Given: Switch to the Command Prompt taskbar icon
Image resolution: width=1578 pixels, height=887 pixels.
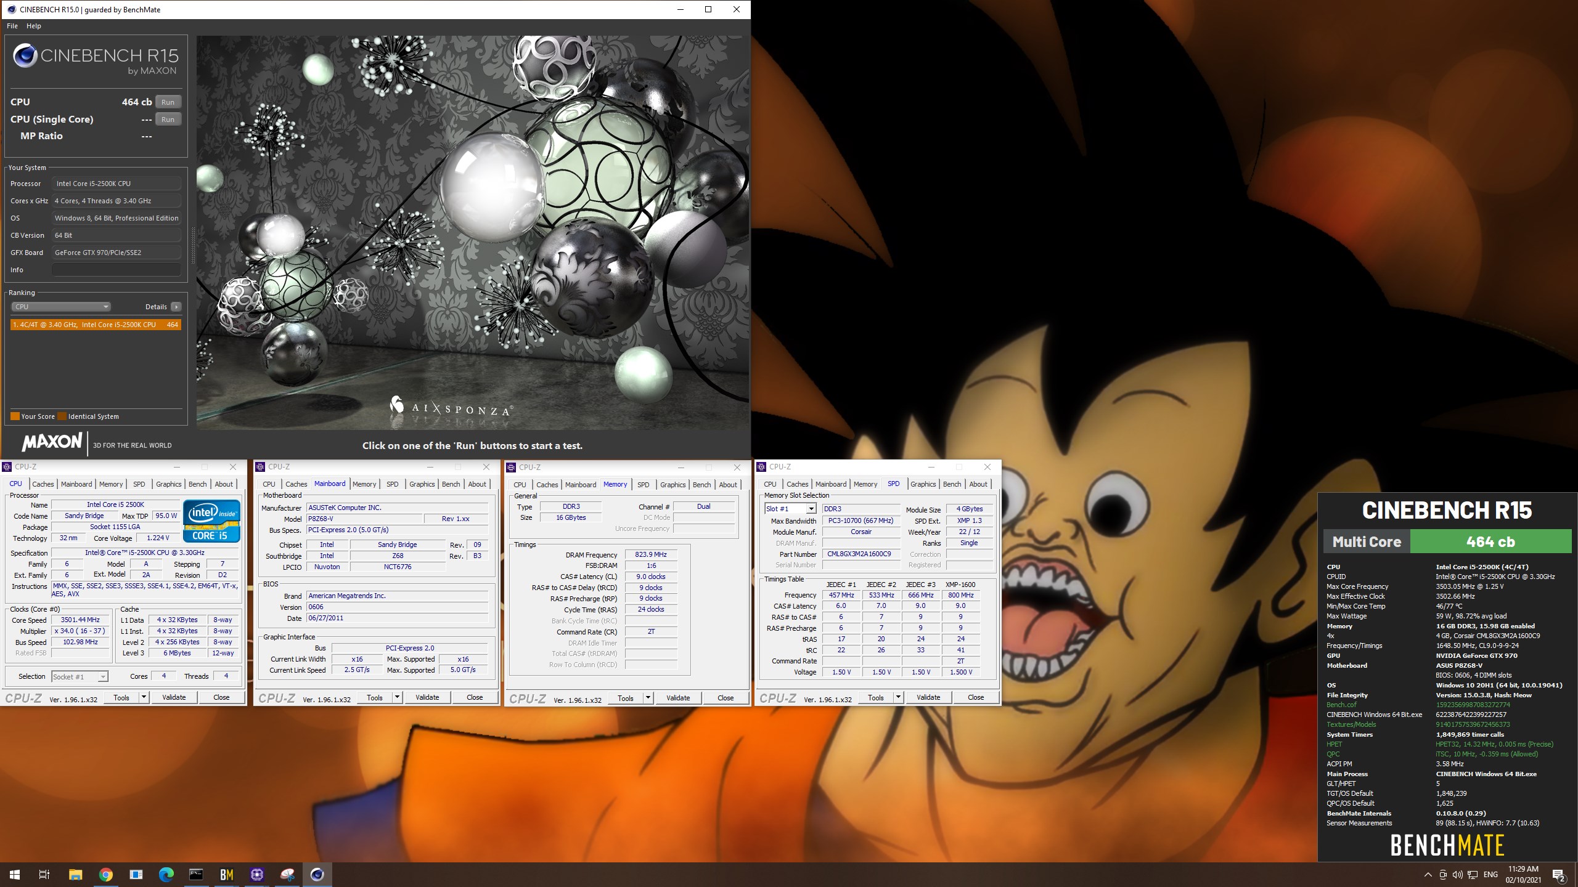Looking at the screenshot, I should click(x=196, y=875).
